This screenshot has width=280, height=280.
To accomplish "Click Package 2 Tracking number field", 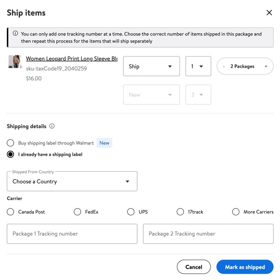I will click(x=208, y=234).
